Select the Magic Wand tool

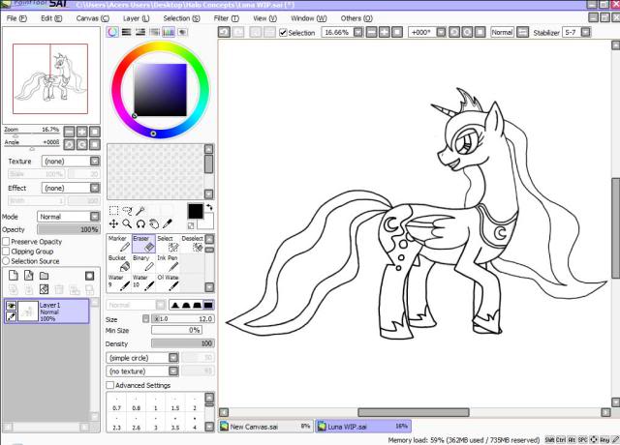click(x=140, y=211)
